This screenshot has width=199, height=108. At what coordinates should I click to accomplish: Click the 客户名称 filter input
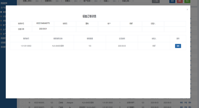[97, 1]
